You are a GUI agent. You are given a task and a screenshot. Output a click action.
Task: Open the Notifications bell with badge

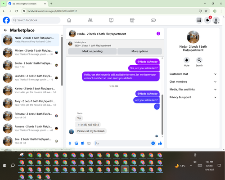[207, 20]
